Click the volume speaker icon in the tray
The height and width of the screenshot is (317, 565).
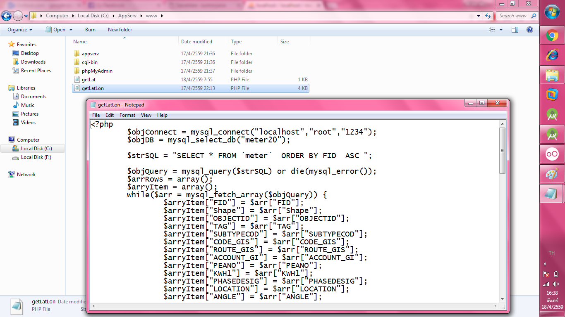pyautogui.click(x=556, y=284)
